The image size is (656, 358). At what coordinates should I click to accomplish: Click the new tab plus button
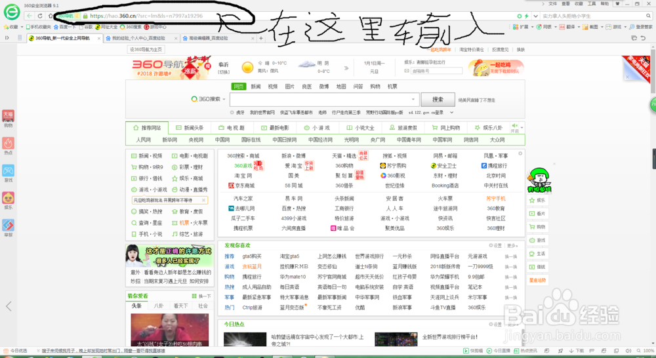[260, 38]
